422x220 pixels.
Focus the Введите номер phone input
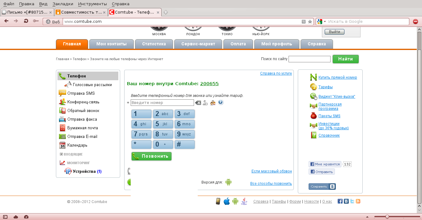click(162, 103)
